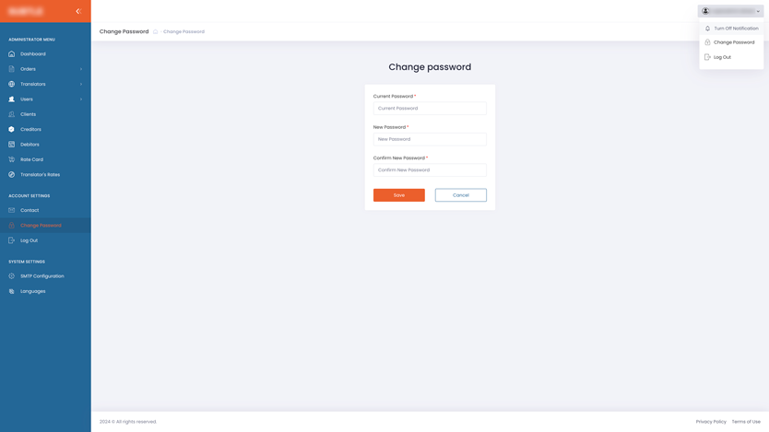Turn off notifications from the user menu

[735, 29]
